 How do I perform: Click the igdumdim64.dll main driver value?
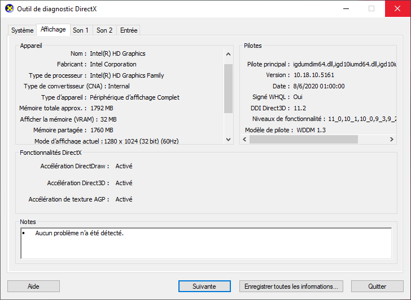tap(344, 64)
